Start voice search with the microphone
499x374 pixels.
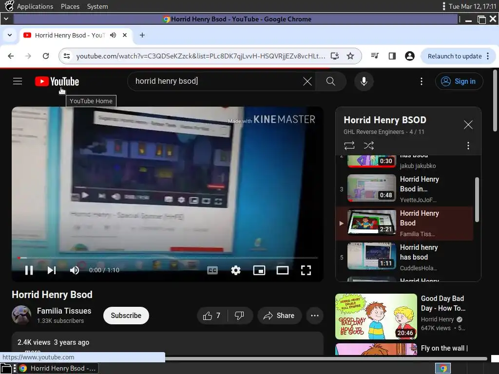pos(364,81)
